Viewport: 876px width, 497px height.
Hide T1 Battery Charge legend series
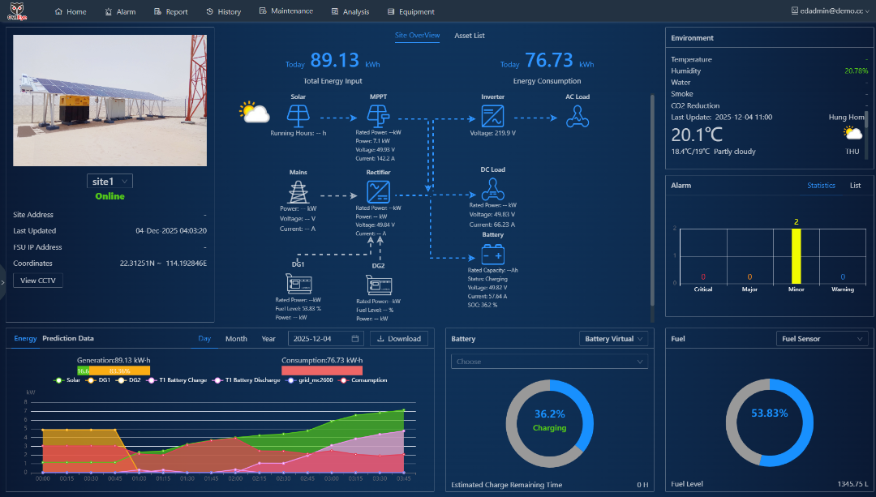(177, 380)
